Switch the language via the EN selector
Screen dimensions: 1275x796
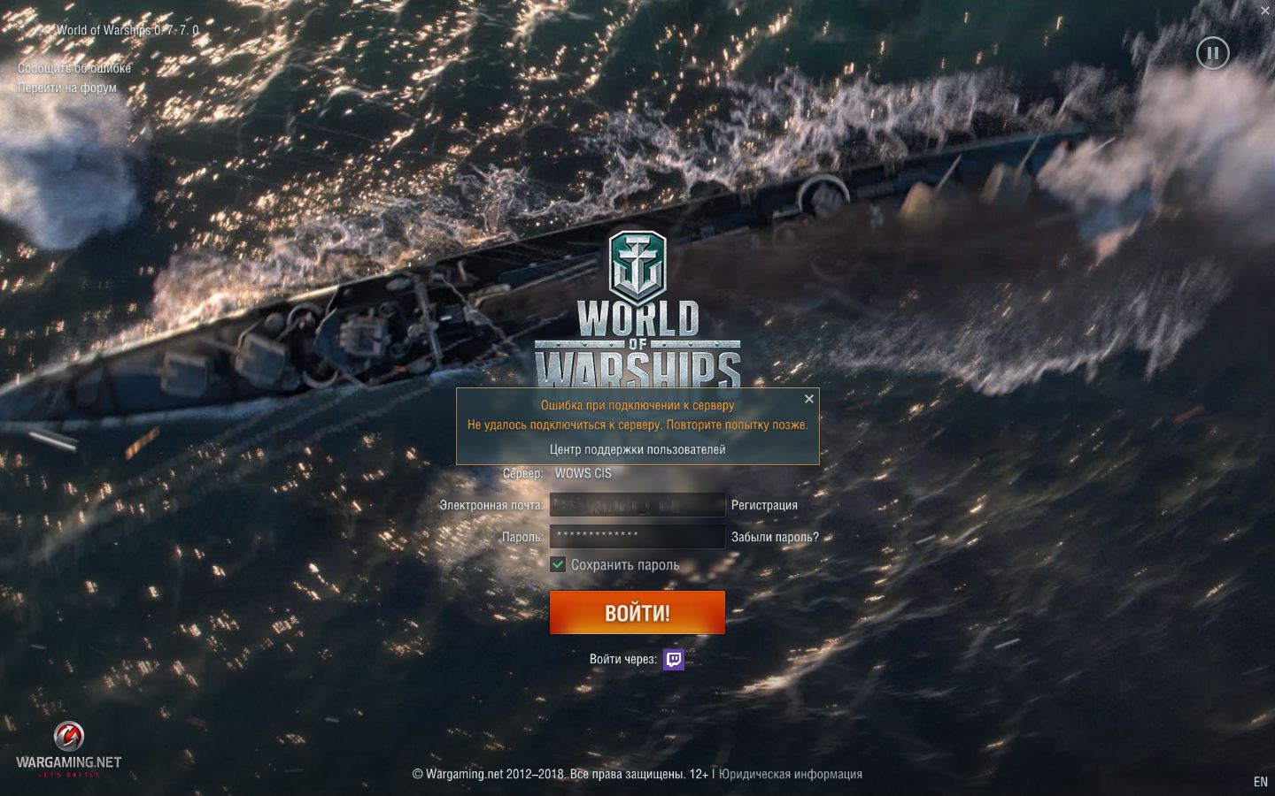coord(1261,782)
